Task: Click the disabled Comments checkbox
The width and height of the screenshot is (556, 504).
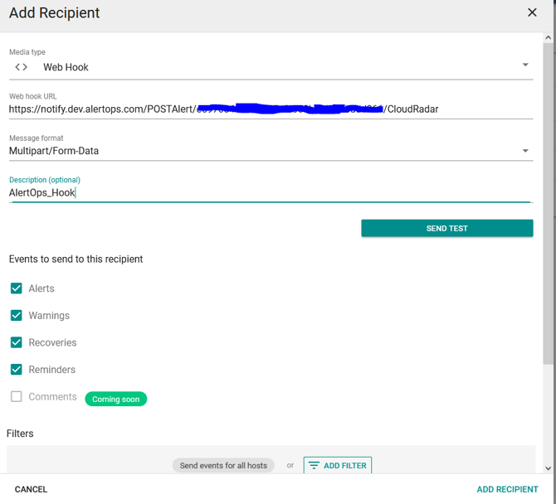Action: 17,397
